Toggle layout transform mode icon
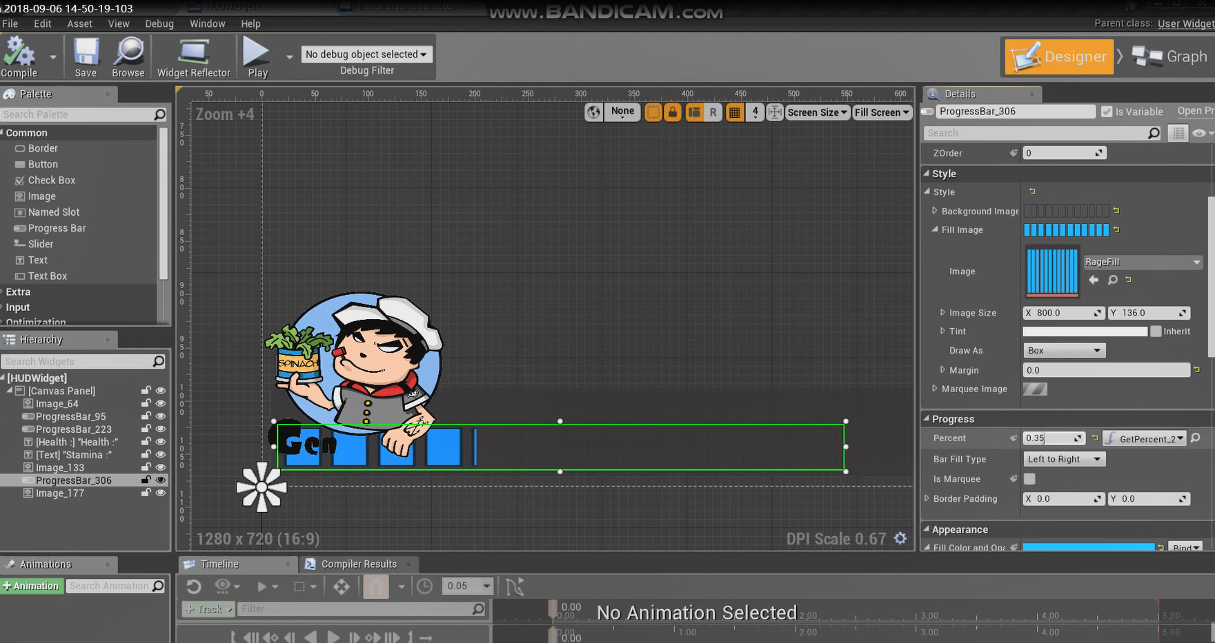Screen dimensions: 1215x643 click(694, 112)
